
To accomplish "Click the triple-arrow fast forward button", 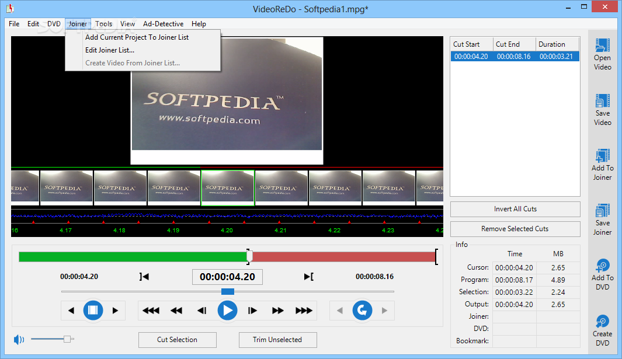I will (304, 311).
